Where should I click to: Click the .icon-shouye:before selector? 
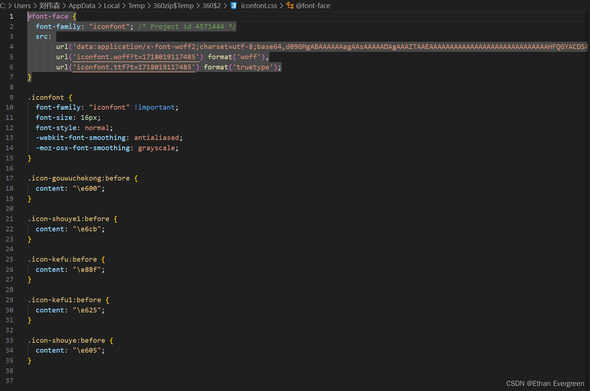coord(66,341)
